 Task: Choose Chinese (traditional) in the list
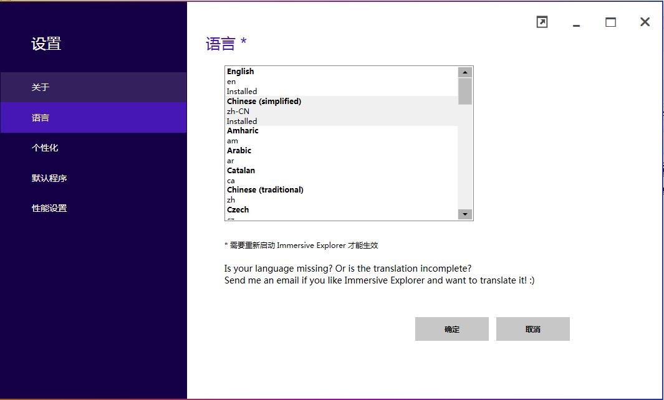[341, 194]
